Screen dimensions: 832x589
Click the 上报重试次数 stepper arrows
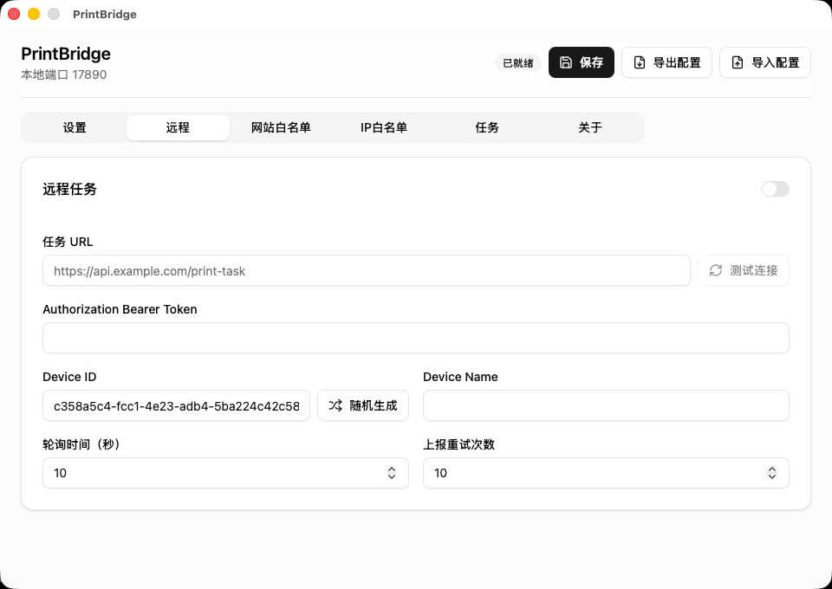(x=772, y=473)
